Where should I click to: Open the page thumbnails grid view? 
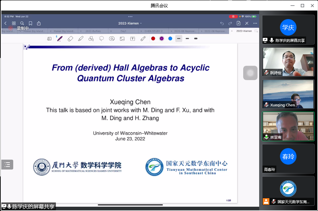tap(14, 23)
